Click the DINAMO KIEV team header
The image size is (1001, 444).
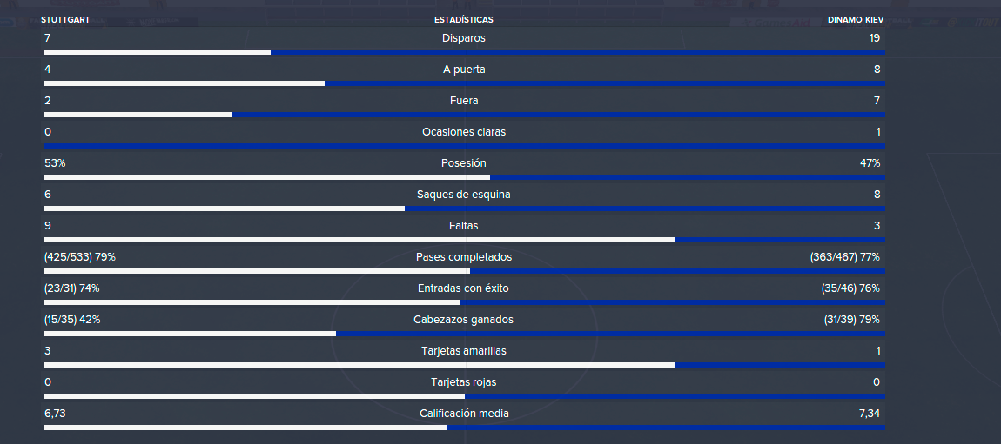856,20
